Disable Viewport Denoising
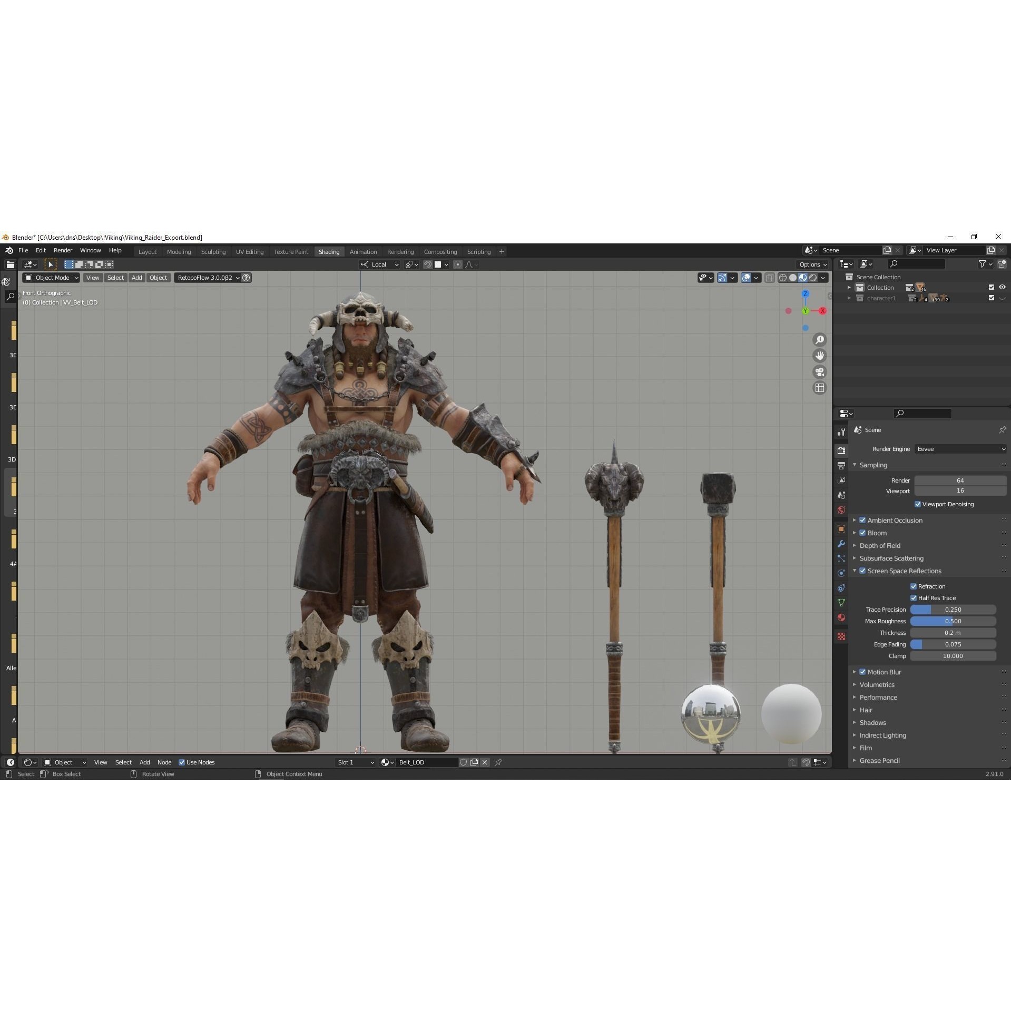 (x=918, y=504)
